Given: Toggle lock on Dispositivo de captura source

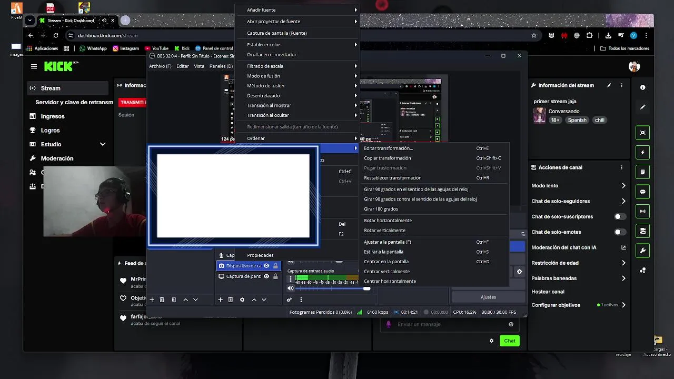Looking at the screenshot, I should (275, 266).
